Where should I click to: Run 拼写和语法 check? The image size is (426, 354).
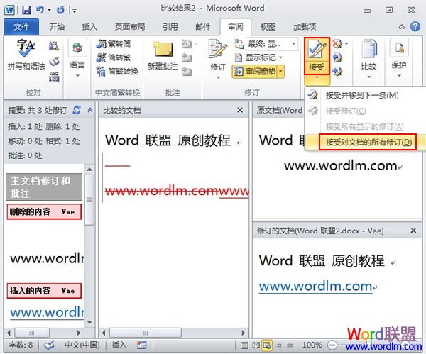(26, 55)
